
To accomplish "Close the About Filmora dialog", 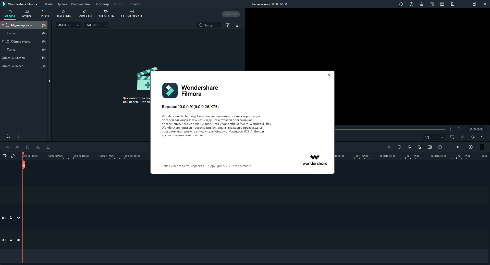I will pos(329,75).
